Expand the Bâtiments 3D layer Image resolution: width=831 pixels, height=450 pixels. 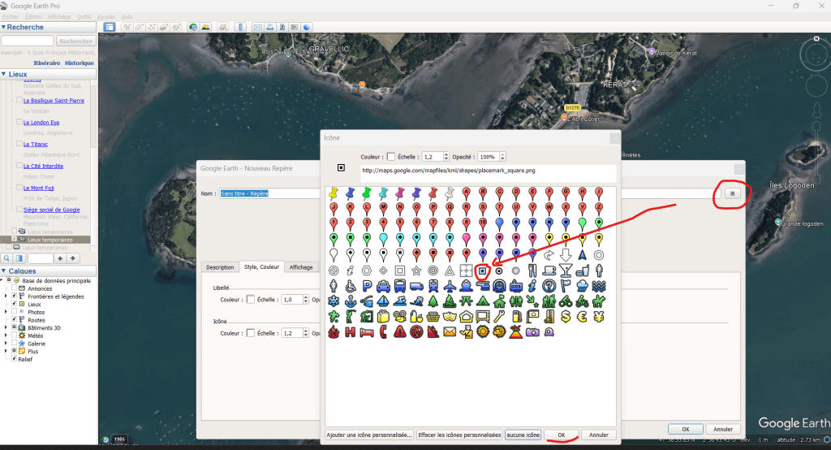pyautogui.click(x=6, y=327)
